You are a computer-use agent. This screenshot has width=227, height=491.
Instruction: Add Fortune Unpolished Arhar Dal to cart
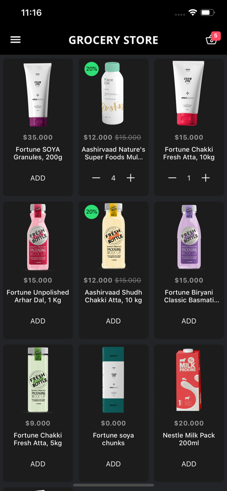point(38,321)
